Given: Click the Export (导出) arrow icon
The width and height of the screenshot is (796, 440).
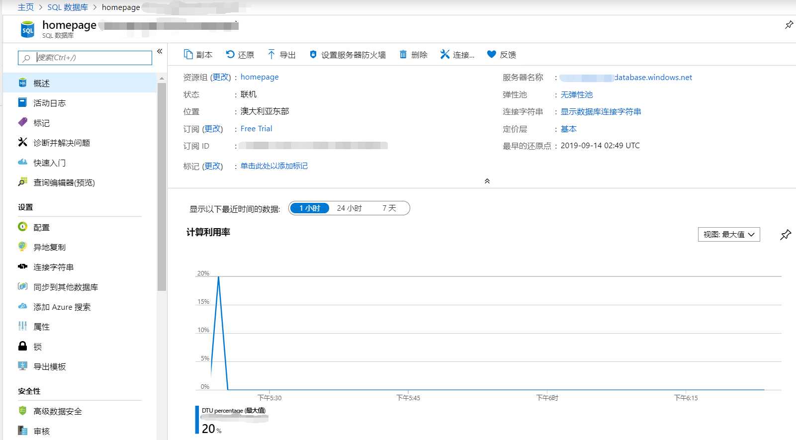Looking at the screenshot, I should [271, 54].
